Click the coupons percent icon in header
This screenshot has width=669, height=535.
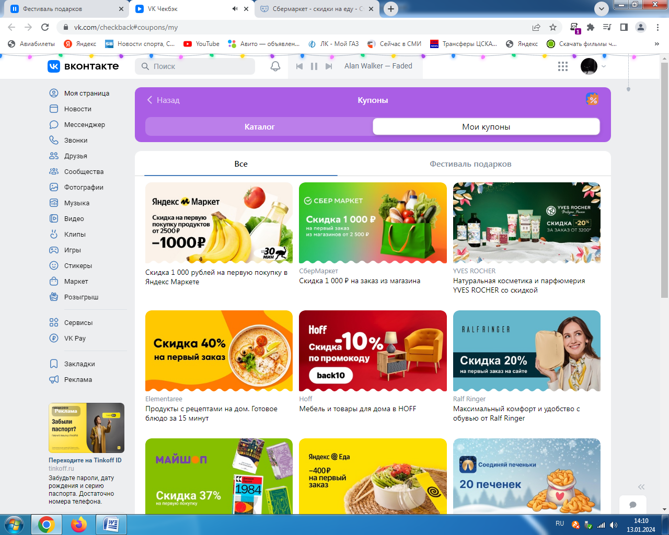click(x=592, y=99)
